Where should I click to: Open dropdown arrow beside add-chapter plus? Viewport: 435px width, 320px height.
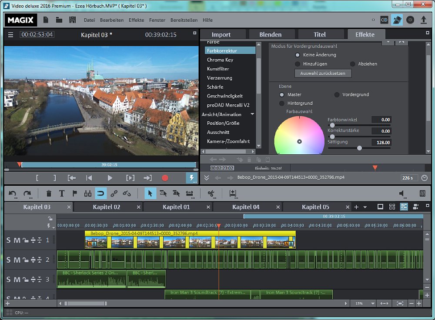coord(365,207)
